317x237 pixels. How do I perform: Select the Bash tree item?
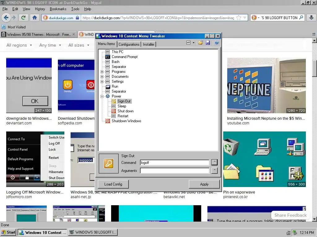click(x=115, y=62)
